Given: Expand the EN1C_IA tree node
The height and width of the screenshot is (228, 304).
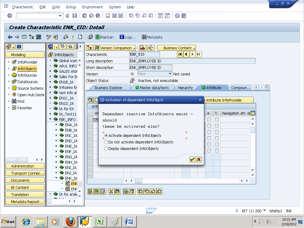Looking at the screenshot, I should coord(50,98).
